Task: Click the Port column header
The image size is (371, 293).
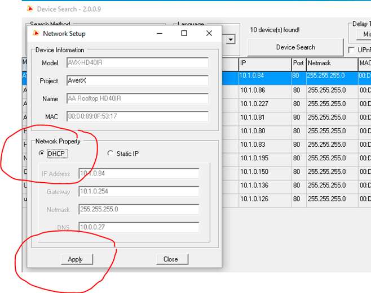Action: tap(298, 63)
